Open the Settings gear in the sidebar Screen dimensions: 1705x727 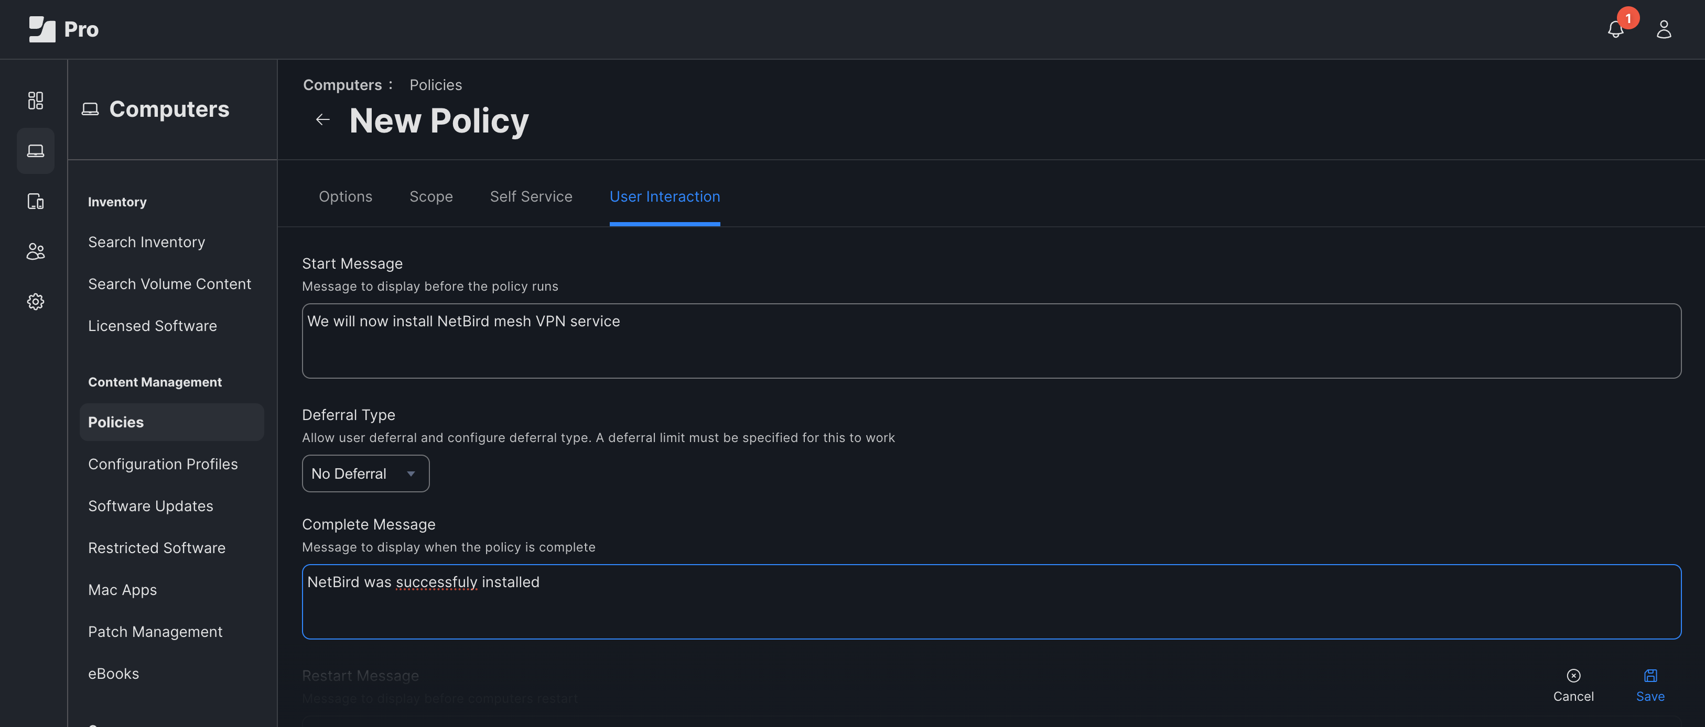(x=35, y=302)
